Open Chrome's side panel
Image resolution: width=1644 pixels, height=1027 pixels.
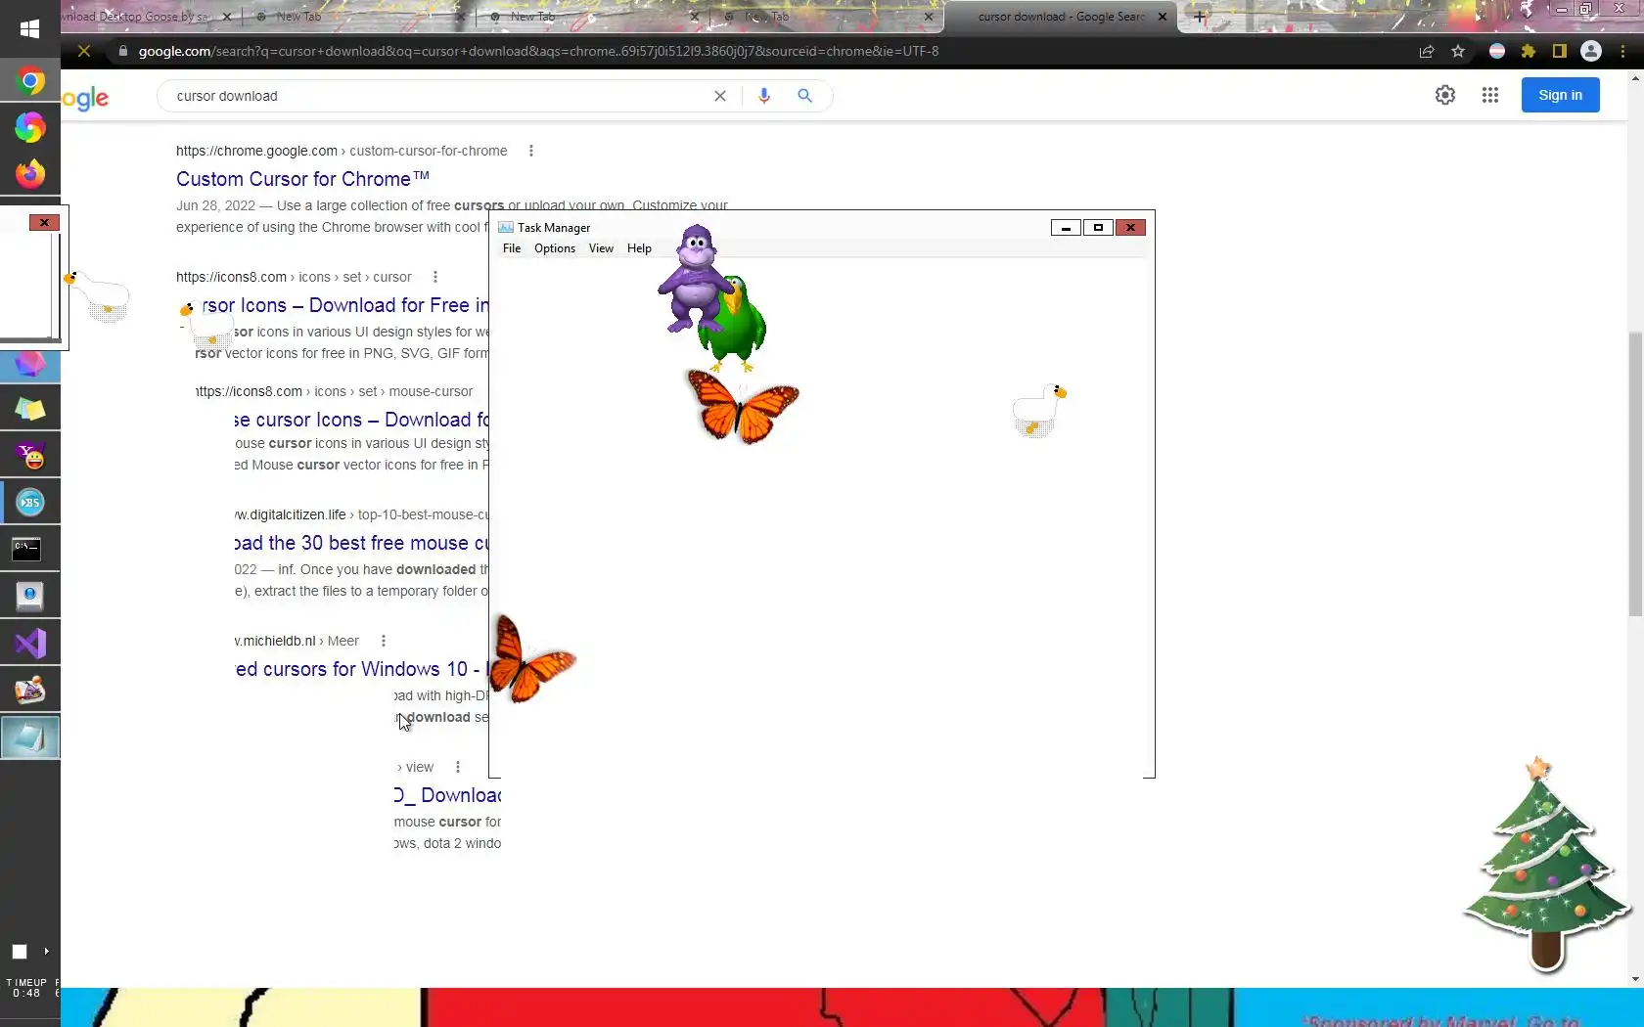tap(1560, 51)
